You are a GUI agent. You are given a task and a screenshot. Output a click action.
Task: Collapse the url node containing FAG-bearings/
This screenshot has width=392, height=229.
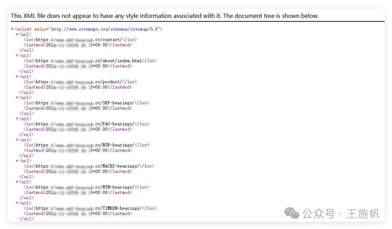tap(17, 119)
